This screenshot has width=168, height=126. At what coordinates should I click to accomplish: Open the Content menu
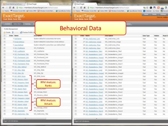[x=8, y=24]
